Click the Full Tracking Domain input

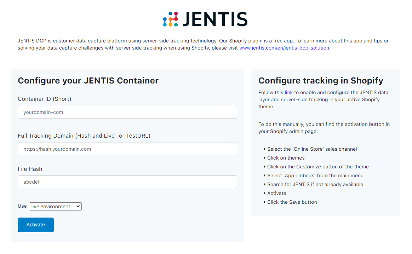[x=127, y=149]
